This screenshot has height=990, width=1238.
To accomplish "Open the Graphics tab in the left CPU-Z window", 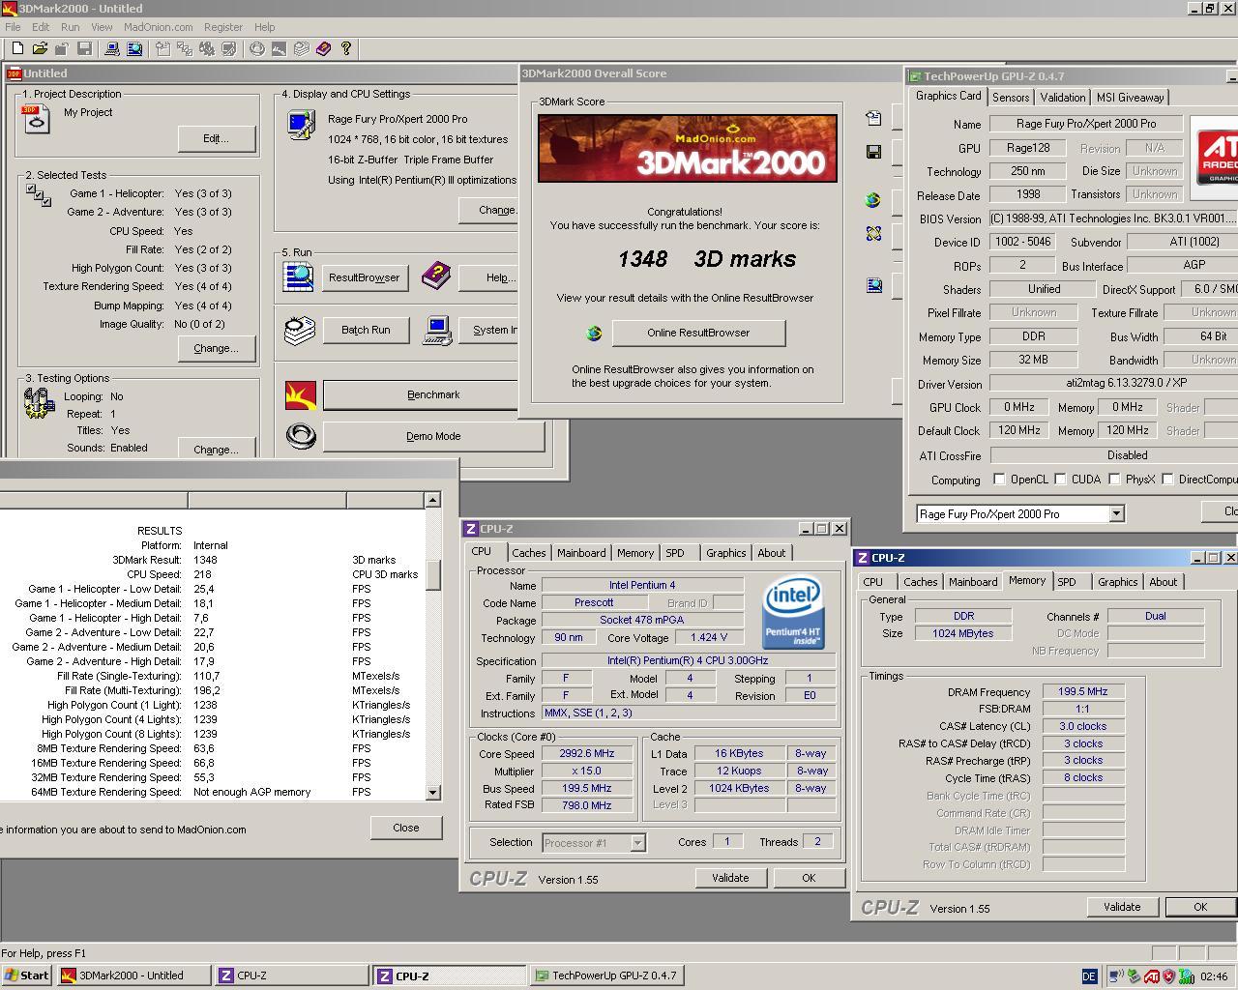I will (725, 553).
